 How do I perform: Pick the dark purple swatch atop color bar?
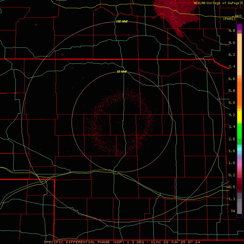(239, 26)
